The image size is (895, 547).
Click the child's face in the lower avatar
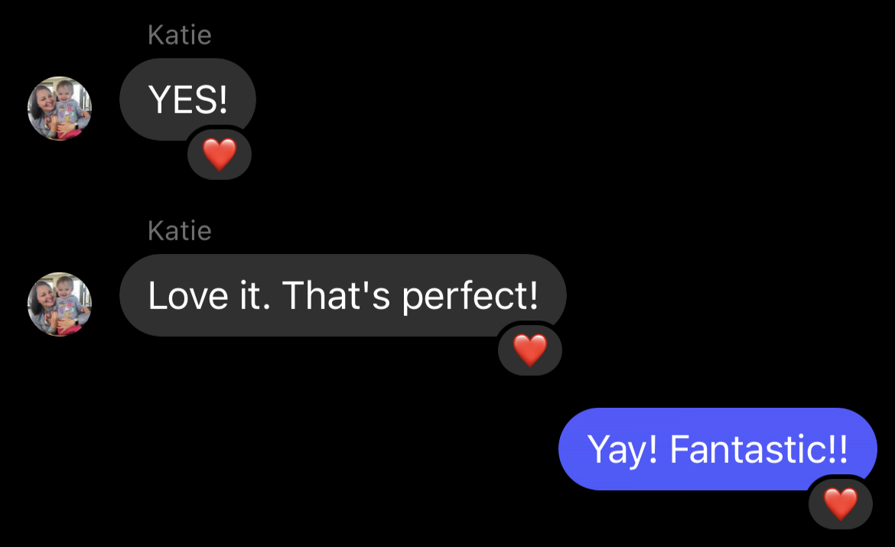coord(64,288)
